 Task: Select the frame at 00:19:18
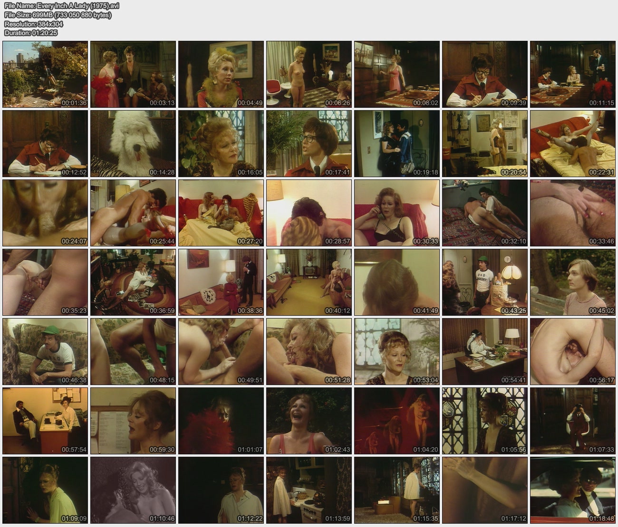(x=397, y=143)
